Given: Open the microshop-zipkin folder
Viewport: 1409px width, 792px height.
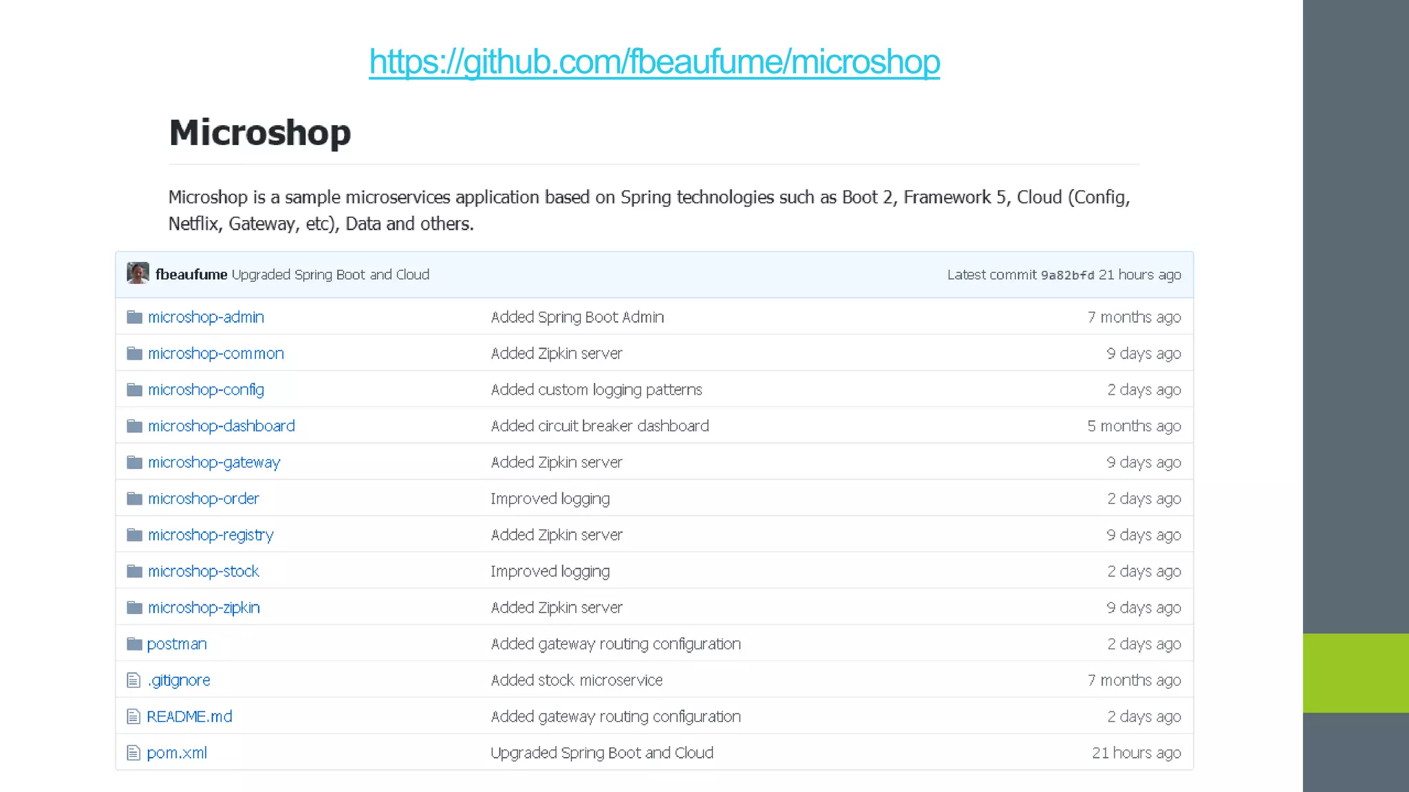Looking at the screenshot, I should (204, 608).
